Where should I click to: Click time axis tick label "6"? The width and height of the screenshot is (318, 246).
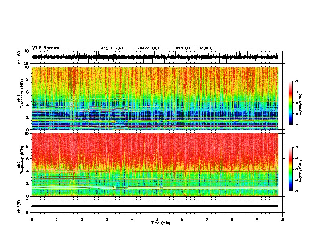pyautogui.click(x=182, y=219)
